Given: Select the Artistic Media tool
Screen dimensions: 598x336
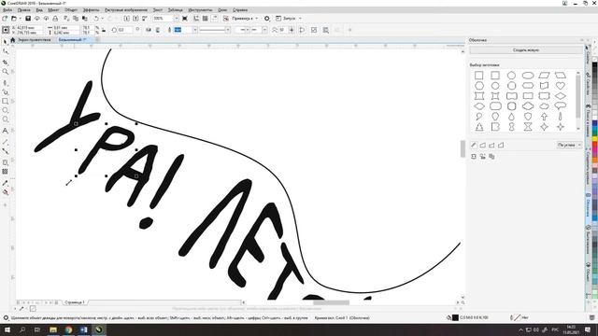Looking at the screenshot, I should pyautogui.click(x=5, y=91).
